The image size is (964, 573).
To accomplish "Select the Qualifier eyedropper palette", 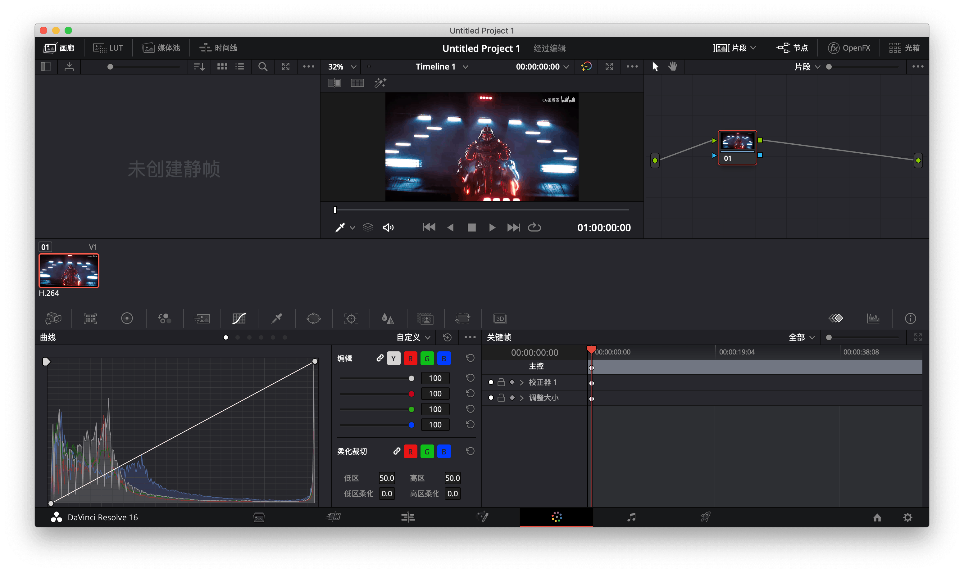I will tap(276, 318).
